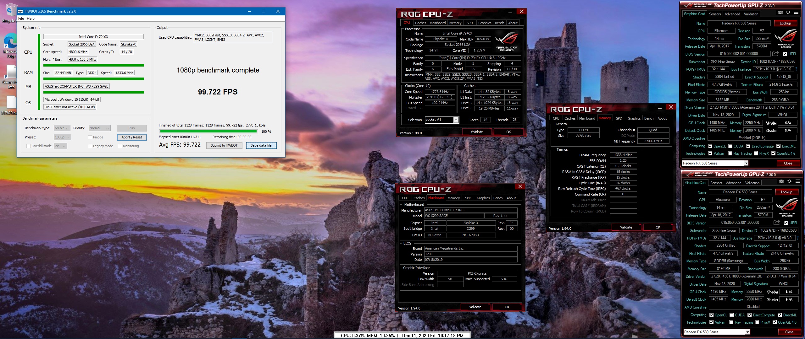Click ROG logo in lower GPU-Z window

coord(787,207)
